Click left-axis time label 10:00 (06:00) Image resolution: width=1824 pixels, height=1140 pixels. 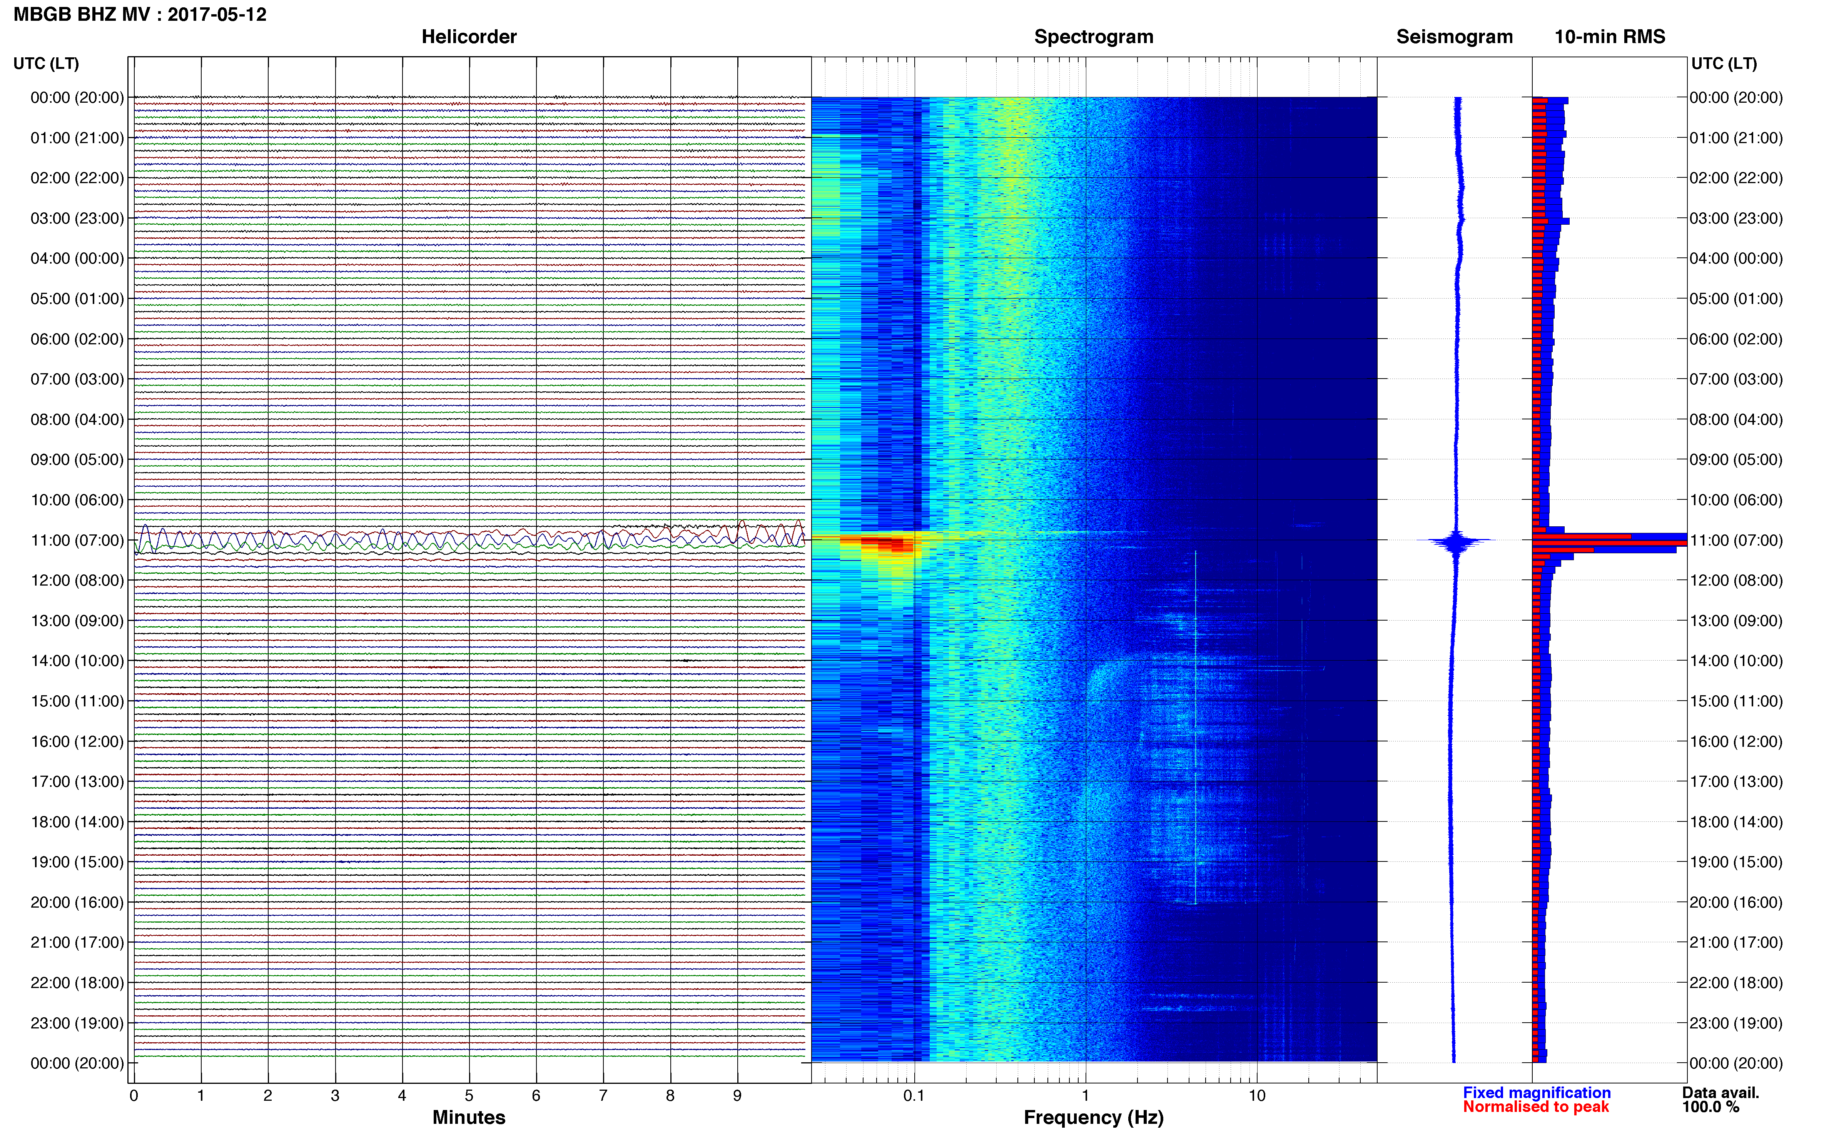click(77, 500)
